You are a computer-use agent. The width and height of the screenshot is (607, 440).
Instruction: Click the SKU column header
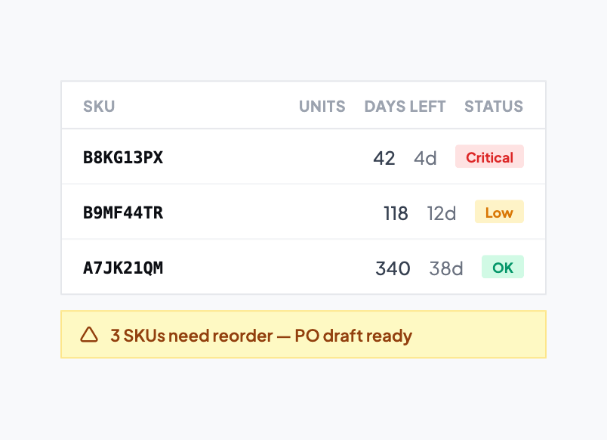pos(99,107)
